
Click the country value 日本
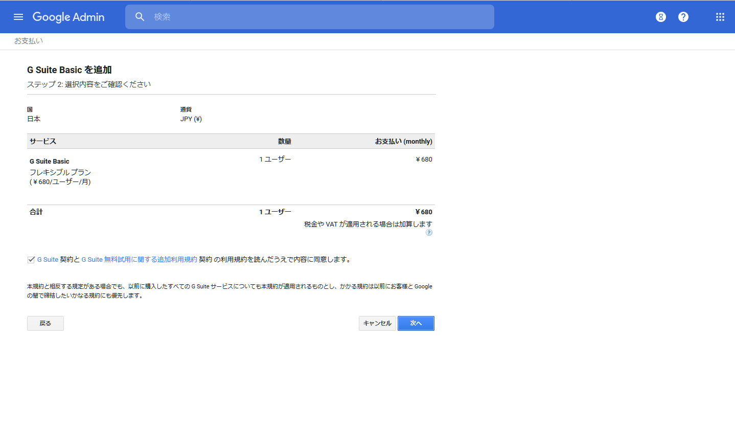[34, 119]
